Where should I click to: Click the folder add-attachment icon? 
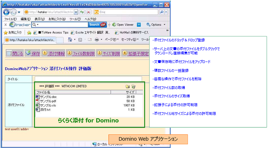[127, 86]
